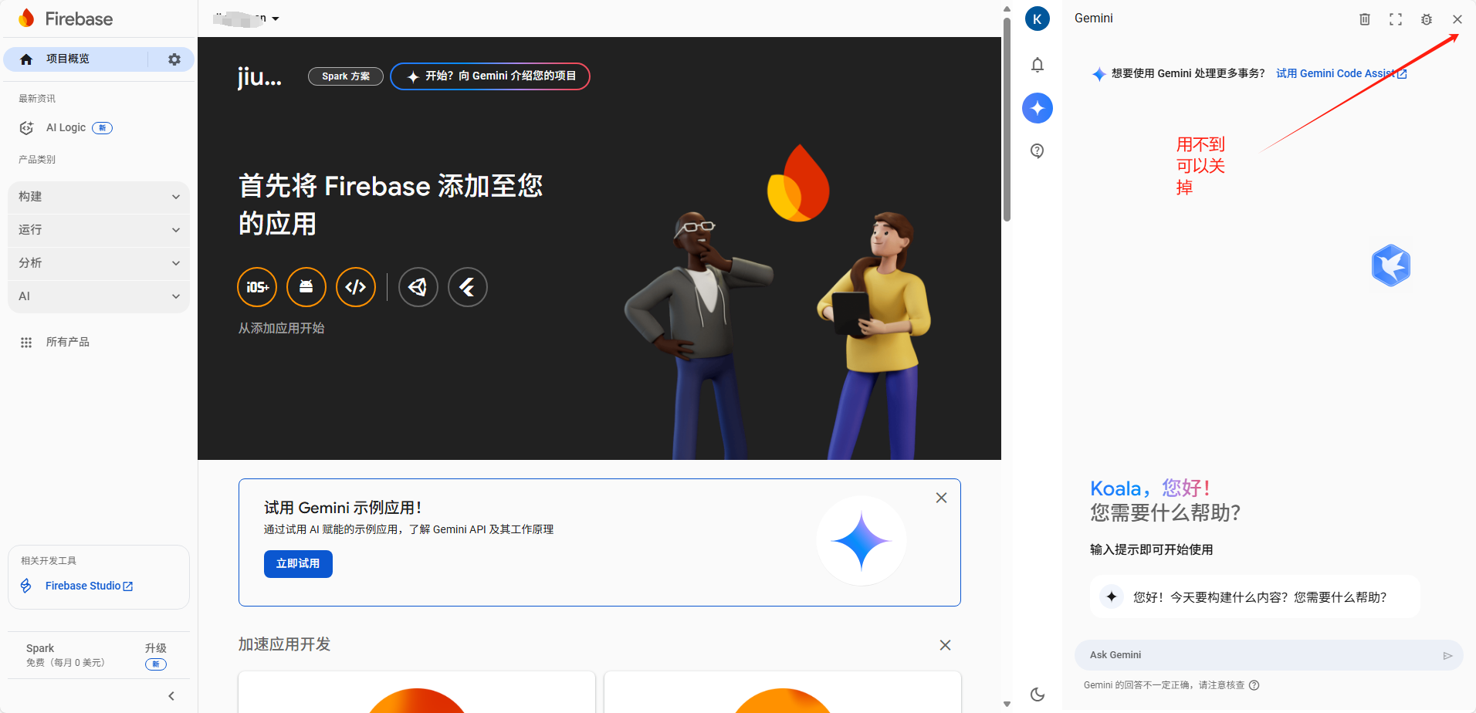Image resolution: width=1476 pixels, height=713 pixels.
Task: Open 所有产品 menu item
Action: (67, 342)
